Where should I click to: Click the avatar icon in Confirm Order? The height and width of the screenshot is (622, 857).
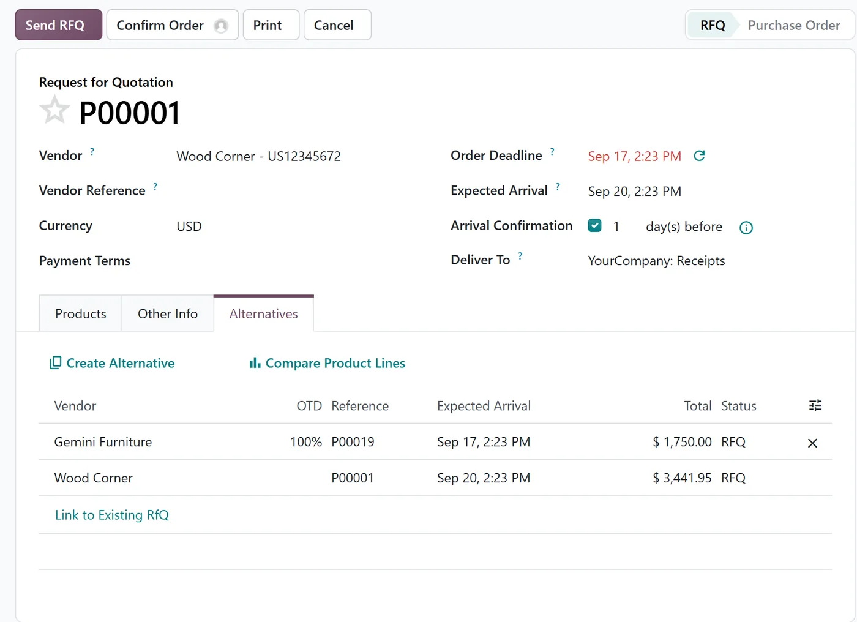tap(221, 26)
